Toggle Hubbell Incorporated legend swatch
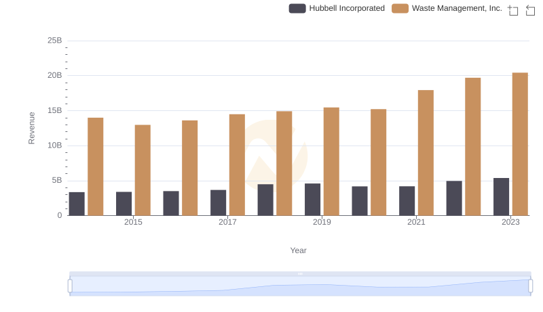This screenshot has width=543, height=312. point(297,8)
